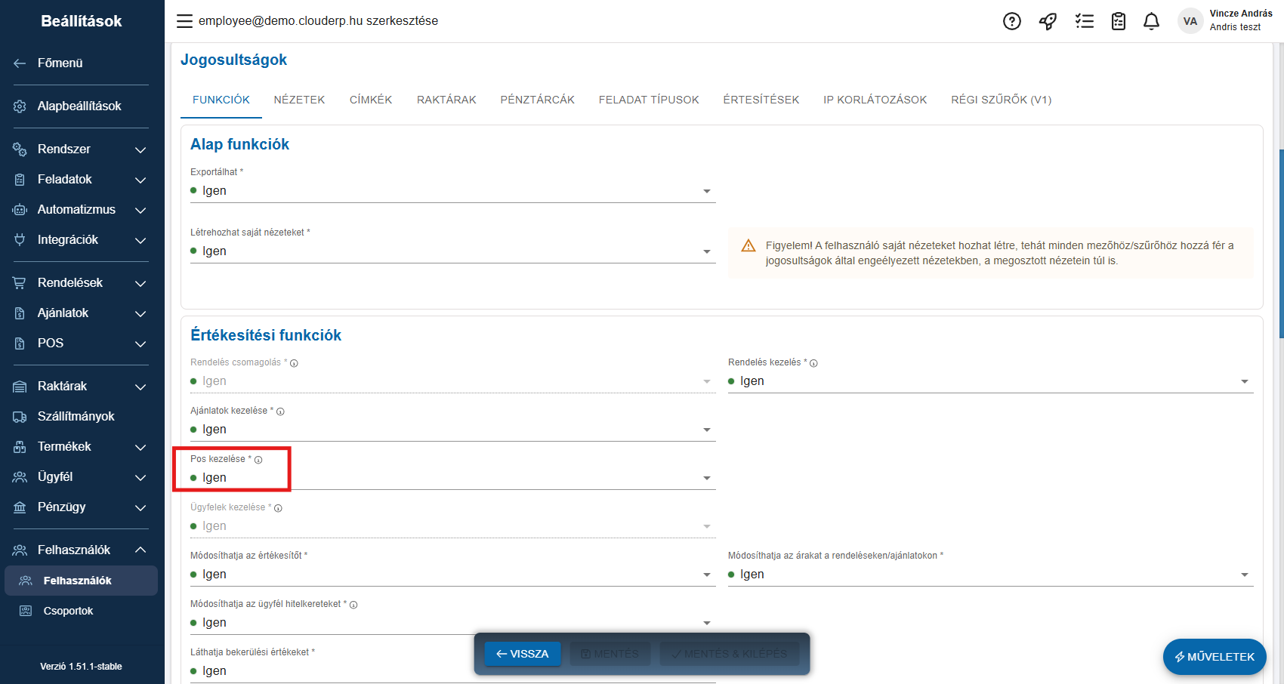Click info icon beside Rendelés kezelés
This screenshot has height=684, width=1284.
coord(813,363)
